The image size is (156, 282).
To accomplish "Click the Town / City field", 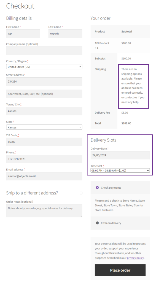I will click(x=44, y=111).
